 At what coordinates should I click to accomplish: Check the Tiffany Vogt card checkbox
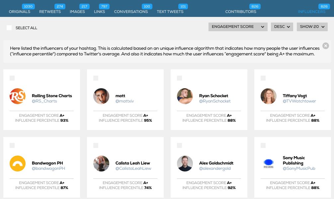[x=263, y=78]
